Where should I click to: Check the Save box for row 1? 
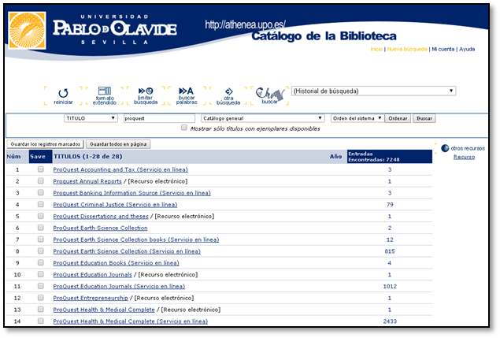40,169
